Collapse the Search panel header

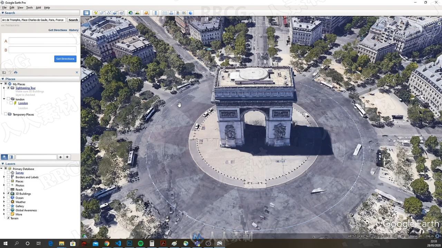click(x=40, y=13)
